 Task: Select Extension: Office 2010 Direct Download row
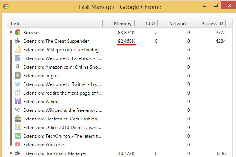pyautogui.click(x=120, y=128)
